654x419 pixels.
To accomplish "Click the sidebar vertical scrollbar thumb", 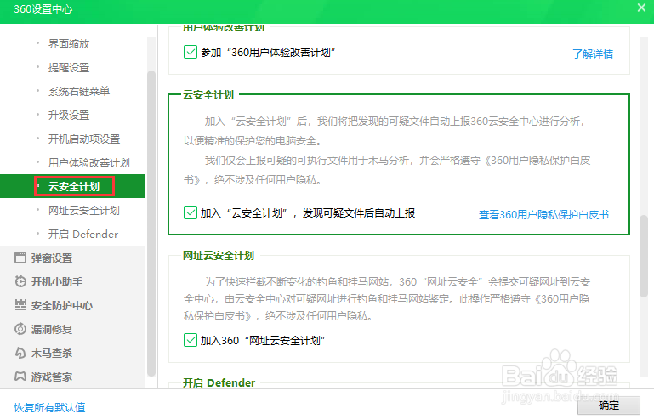I will pos(151,223).
